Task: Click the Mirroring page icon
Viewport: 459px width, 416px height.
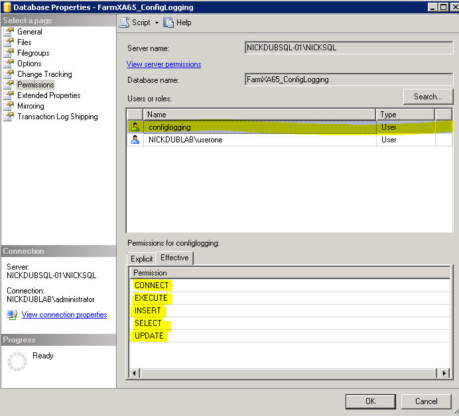Action: pyautogui.click(x=9, y=106)
